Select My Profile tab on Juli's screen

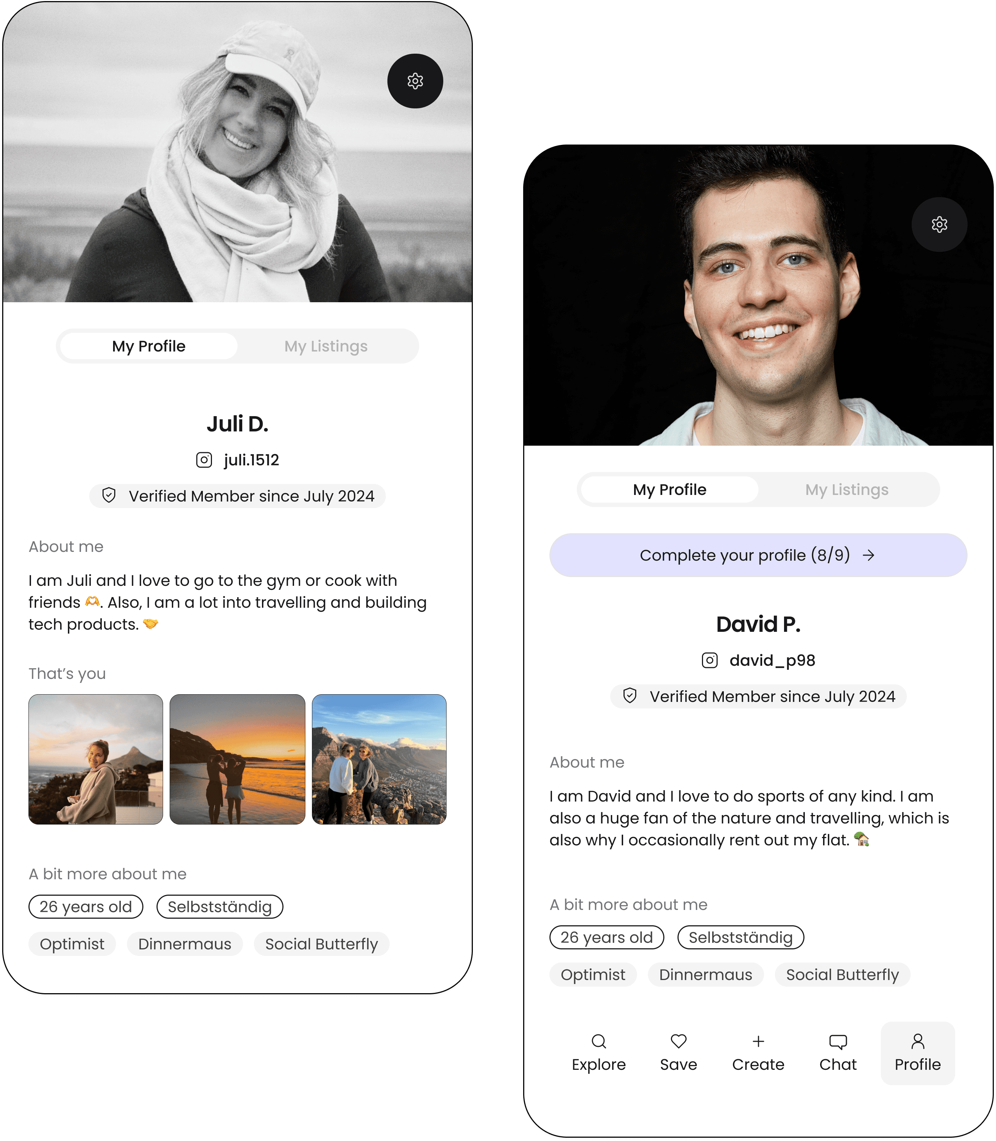click(148, 346)
